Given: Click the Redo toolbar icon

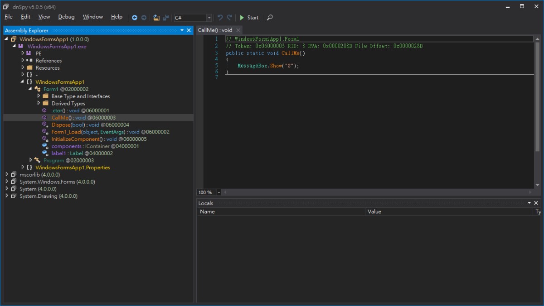Looking at the screenshot, I should point(230,18).
